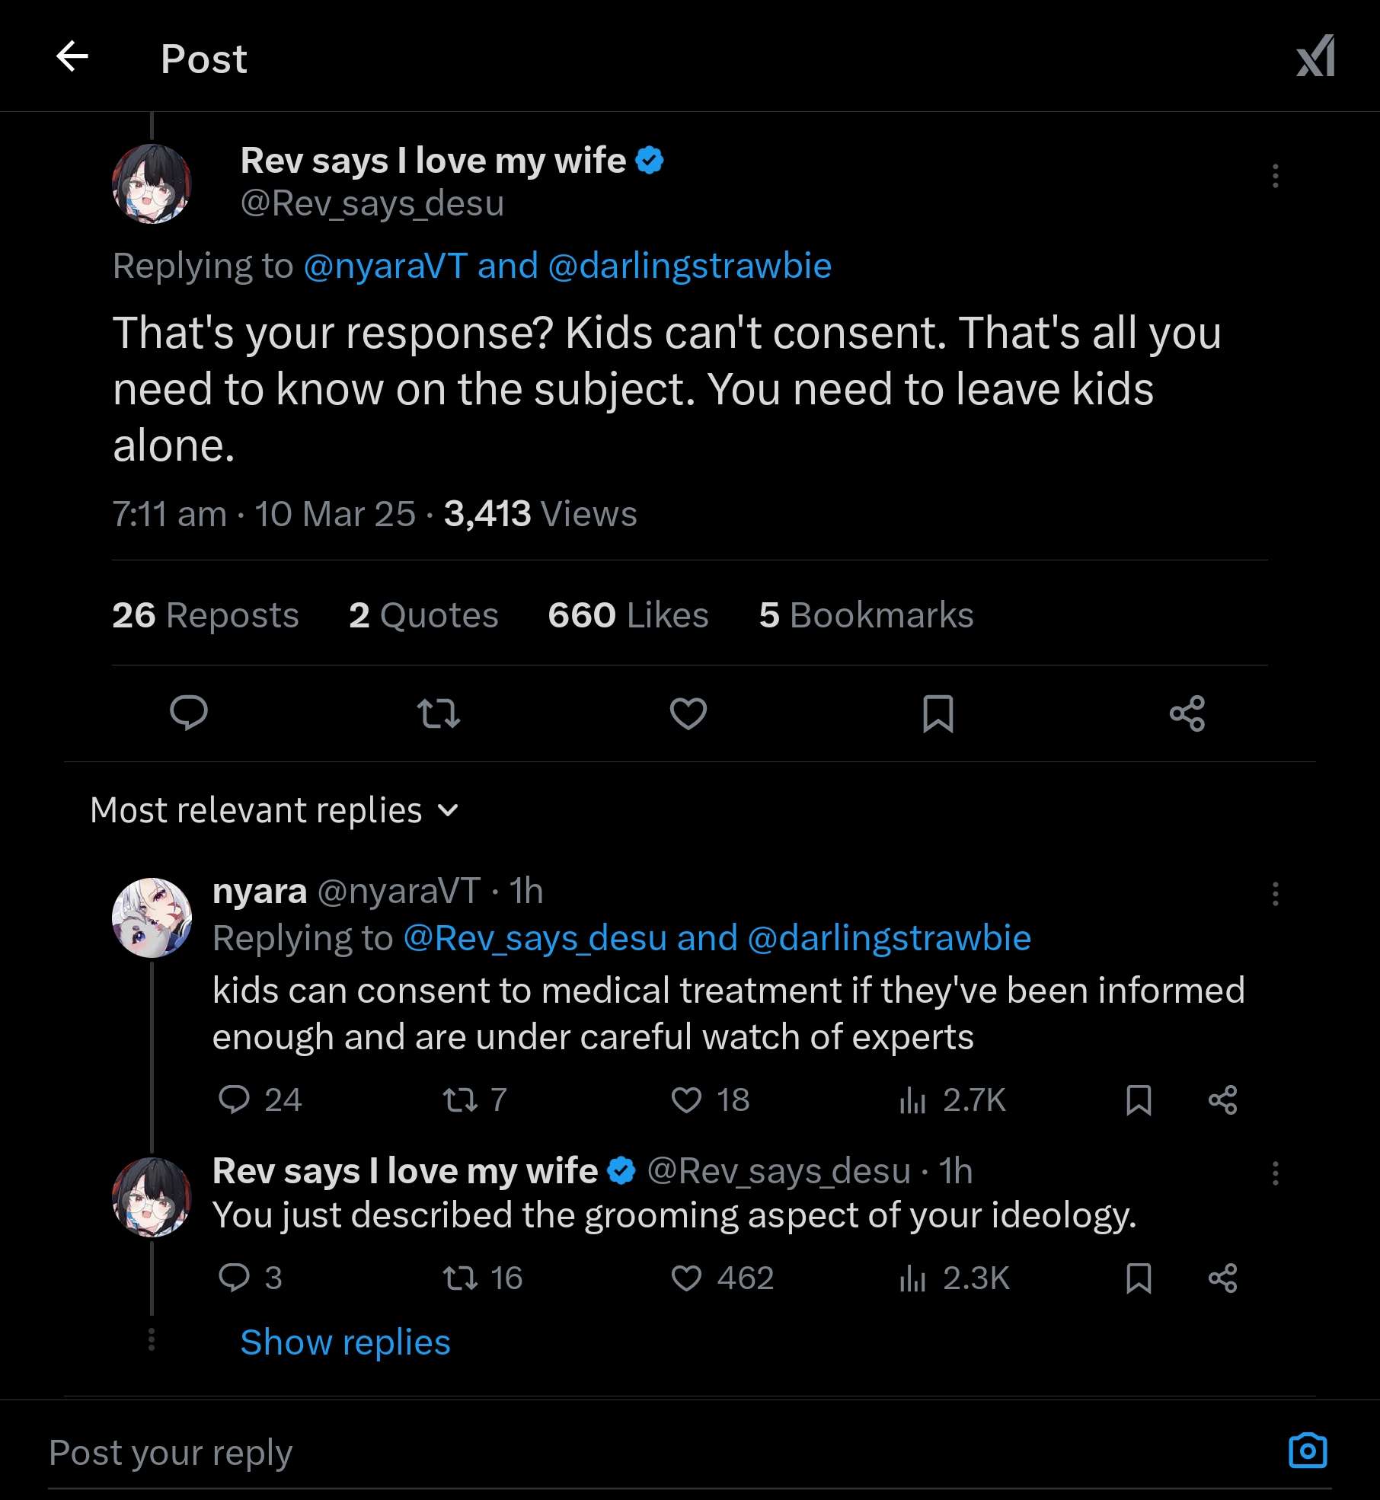
Task: Open camera icon in reply box
Action: click(1307, 1451)
